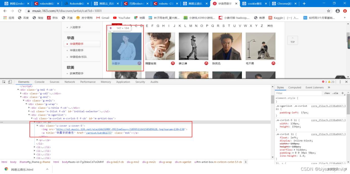Jump to top with the TOP button

click(293, 40)
